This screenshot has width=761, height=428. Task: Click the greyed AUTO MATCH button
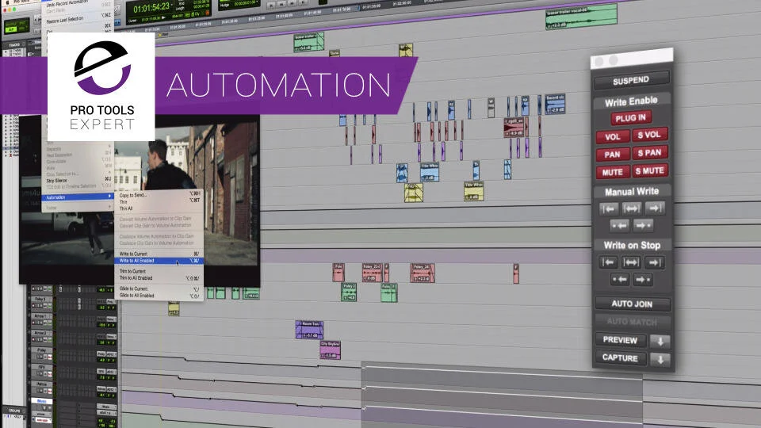coord(632,322)
